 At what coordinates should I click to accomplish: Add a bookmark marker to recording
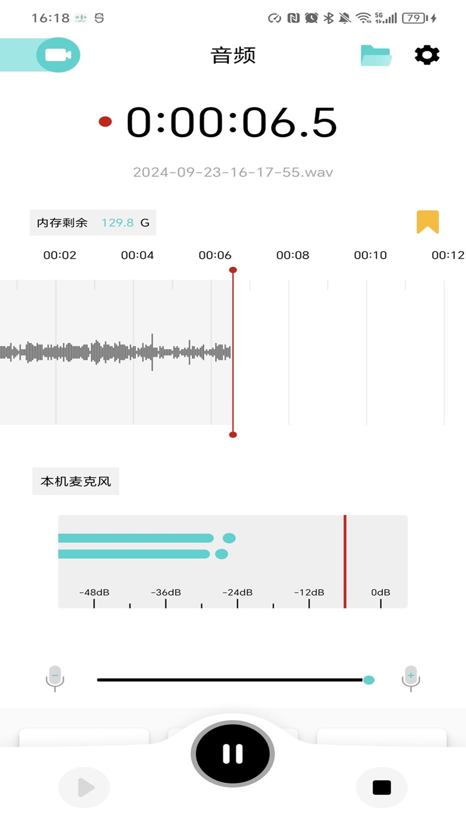click(x=427, y=221)
